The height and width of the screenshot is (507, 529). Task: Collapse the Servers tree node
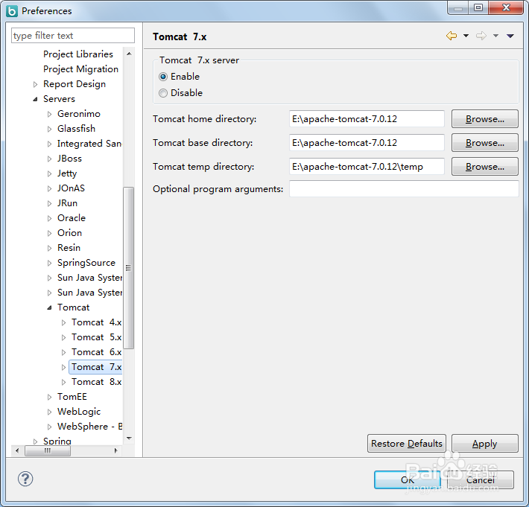(x=36, y=99)
